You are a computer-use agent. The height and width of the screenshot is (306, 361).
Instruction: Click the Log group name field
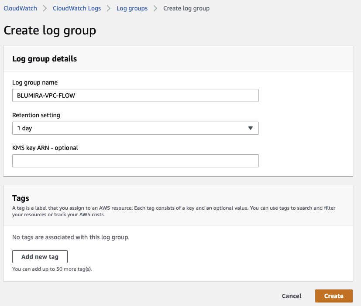click(x=135, y=95)
